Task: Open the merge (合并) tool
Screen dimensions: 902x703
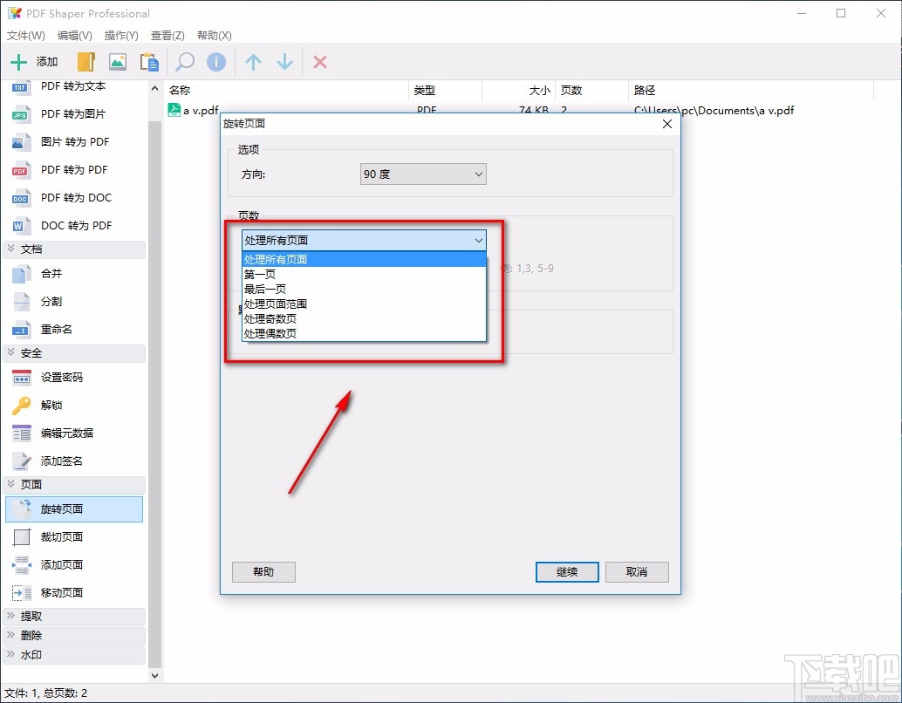Action: (73, 273)
